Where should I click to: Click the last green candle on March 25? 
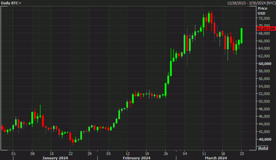(x=241, y=36)
